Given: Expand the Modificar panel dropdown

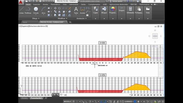Looking at the screenshot, I should 63,18.
